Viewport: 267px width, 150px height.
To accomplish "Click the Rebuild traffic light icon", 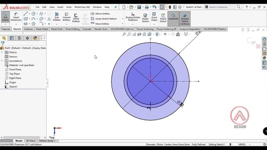I will [170, 7].
